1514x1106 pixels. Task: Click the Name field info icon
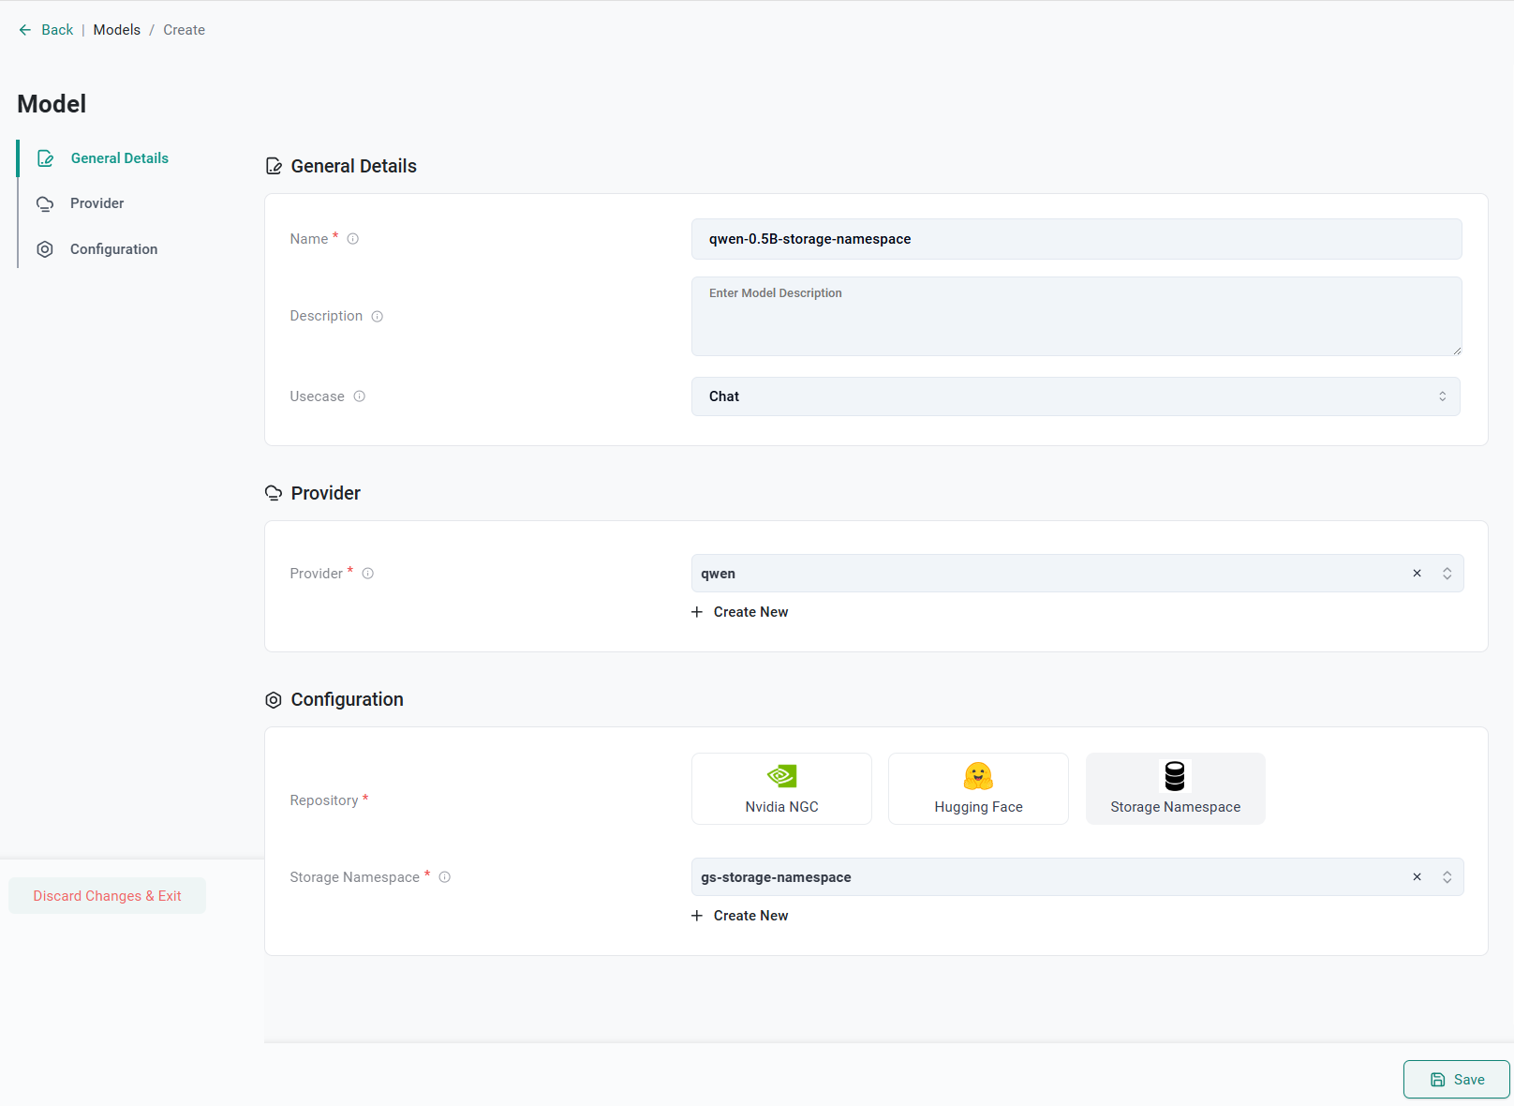(353, 239)
